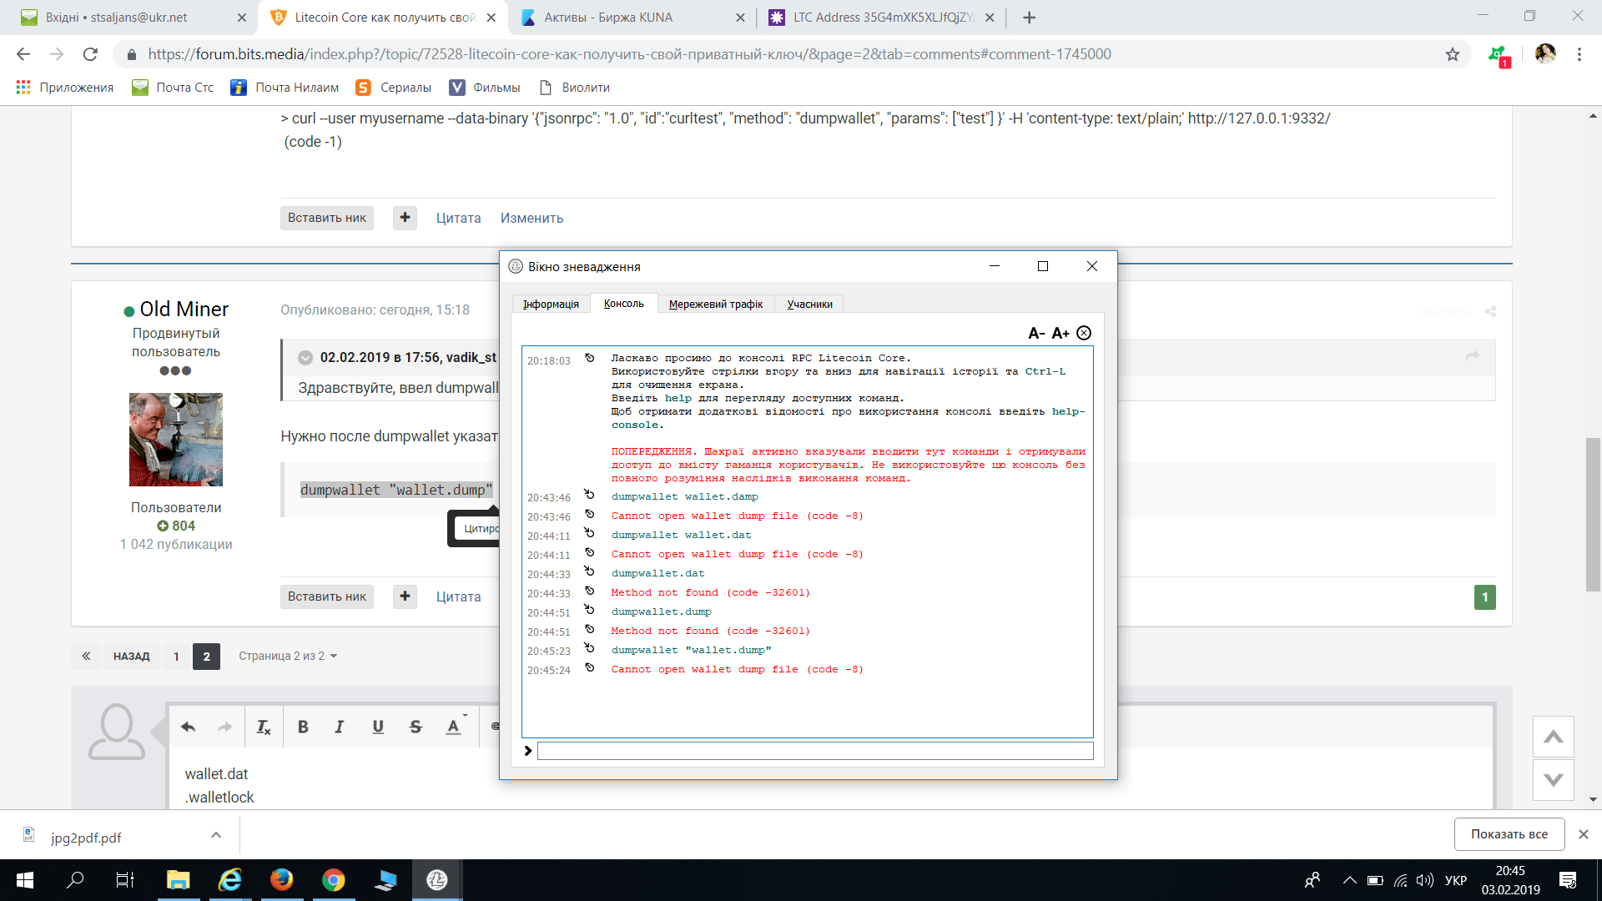This screenshot has height=901, width=1602.
Task: Open jpg2pdf.pdf download options chevron
Action: pos(216,835)
